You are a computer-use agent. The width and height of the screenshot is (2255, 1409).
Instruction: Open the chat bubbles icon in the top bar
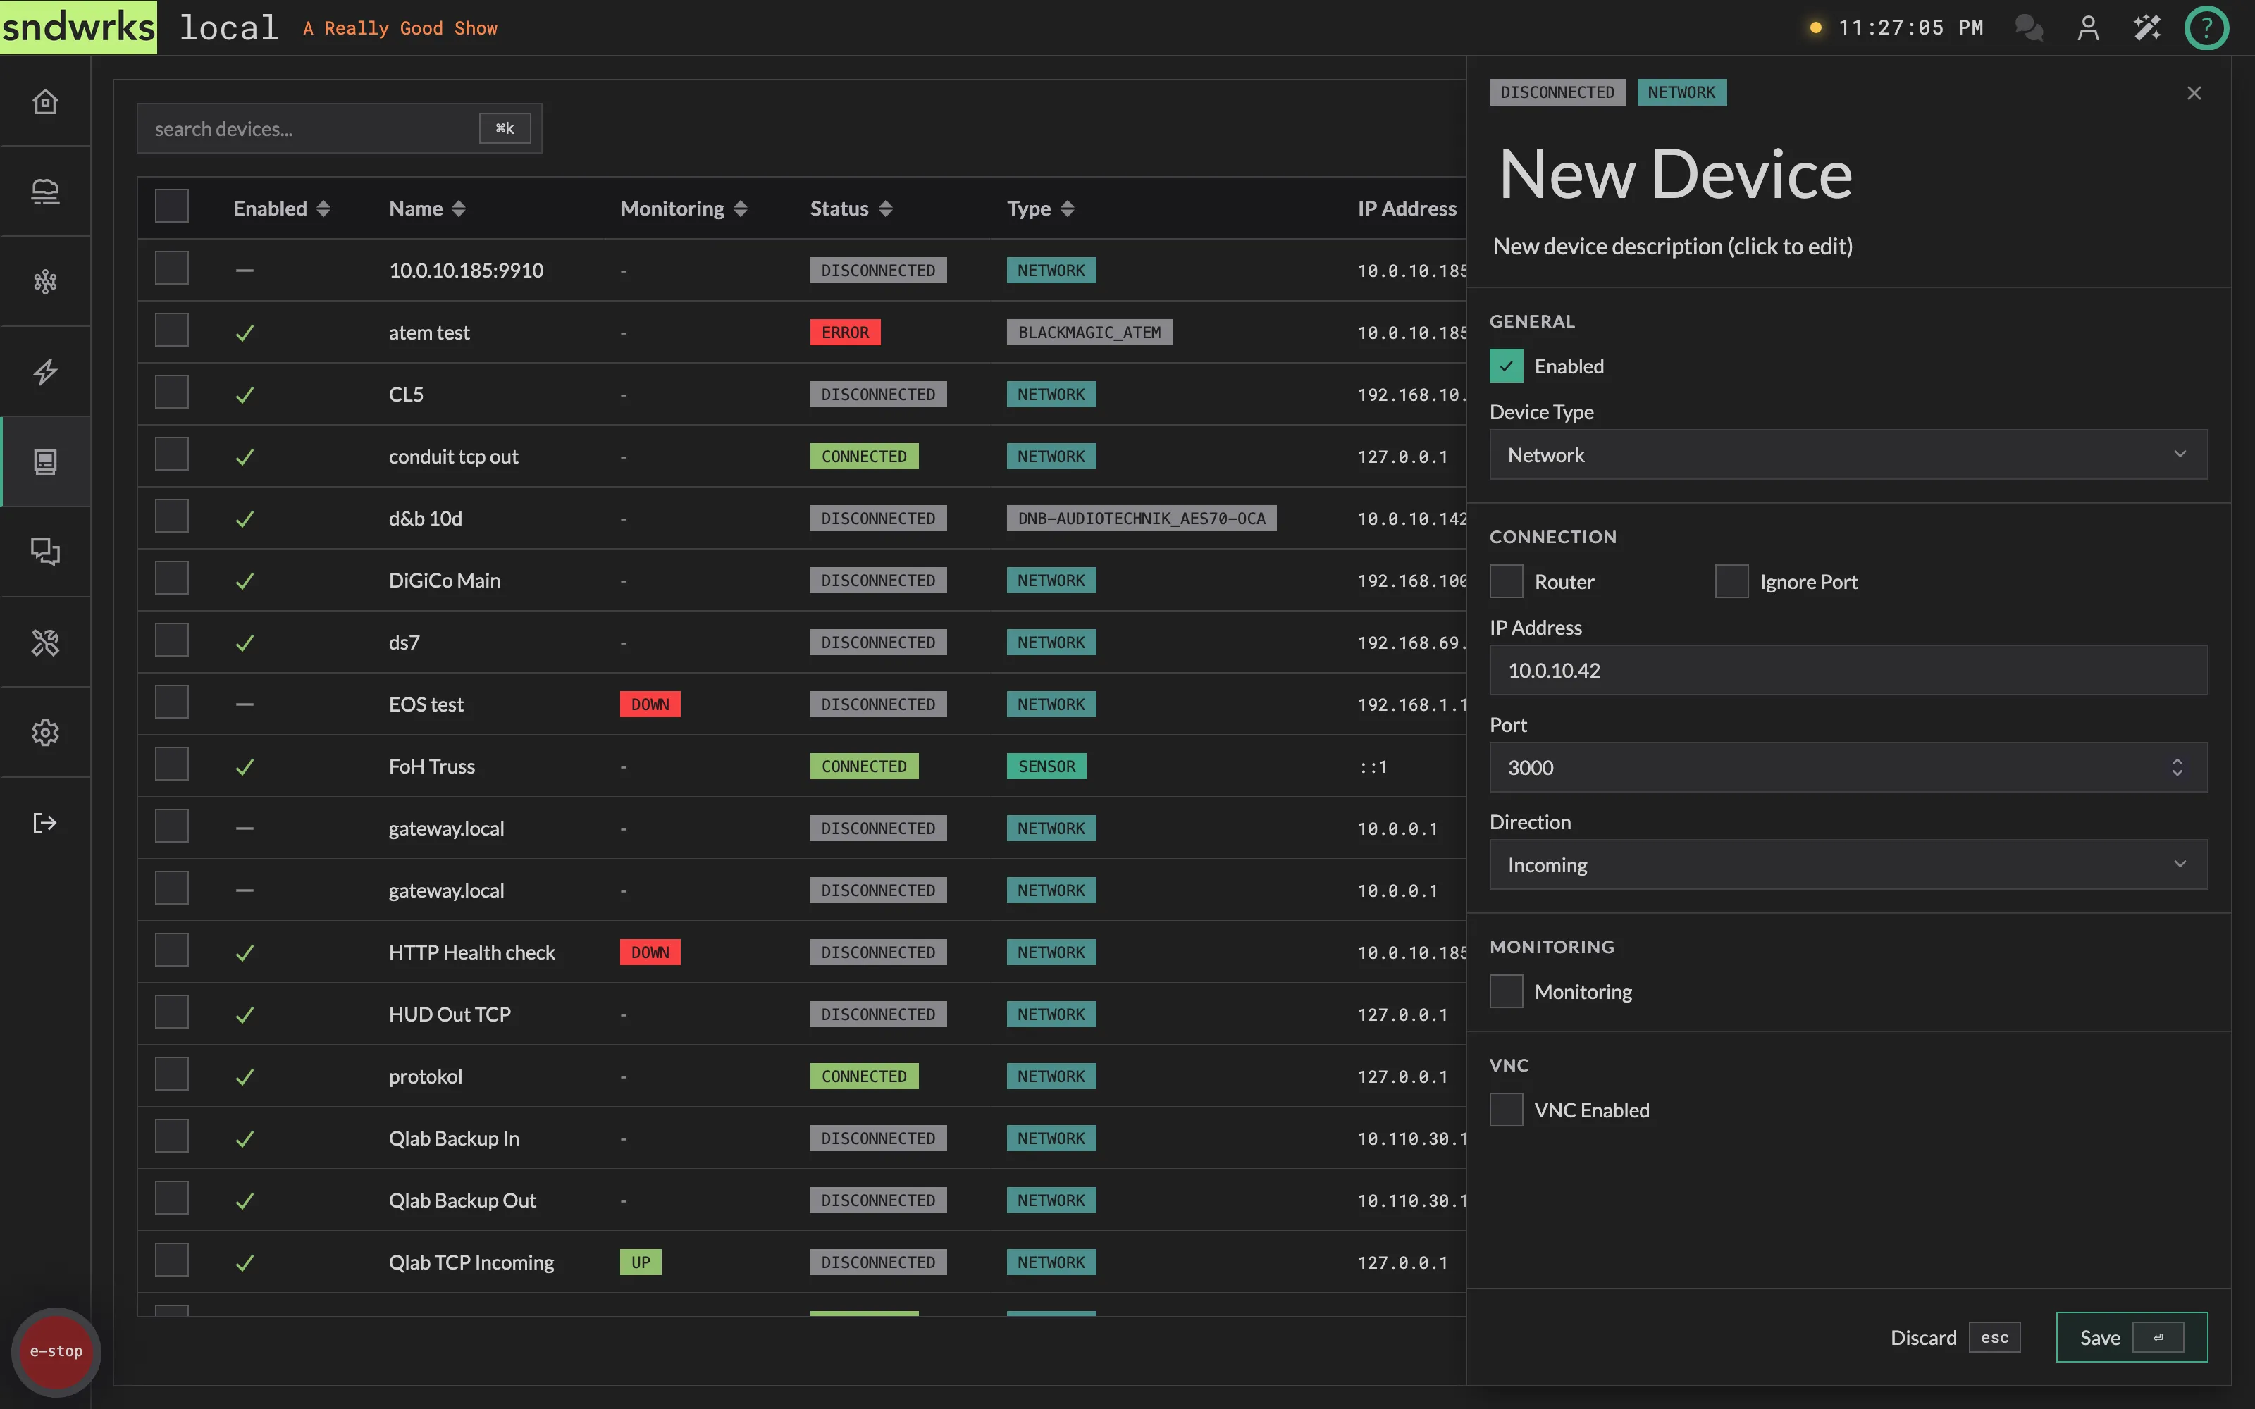click(2029, 28)
